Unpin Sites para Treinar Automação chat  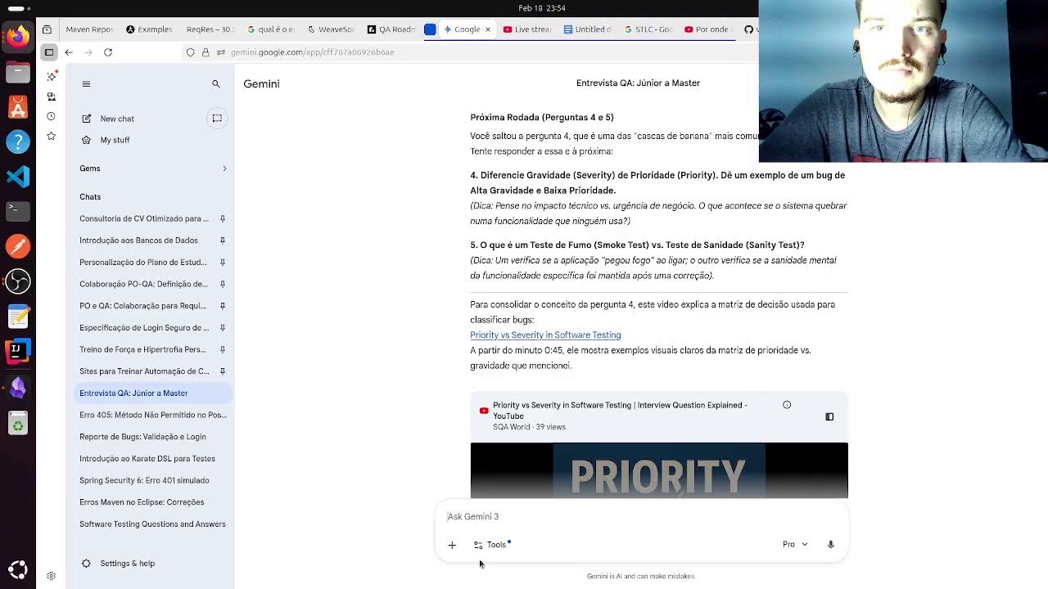[223, 371]
